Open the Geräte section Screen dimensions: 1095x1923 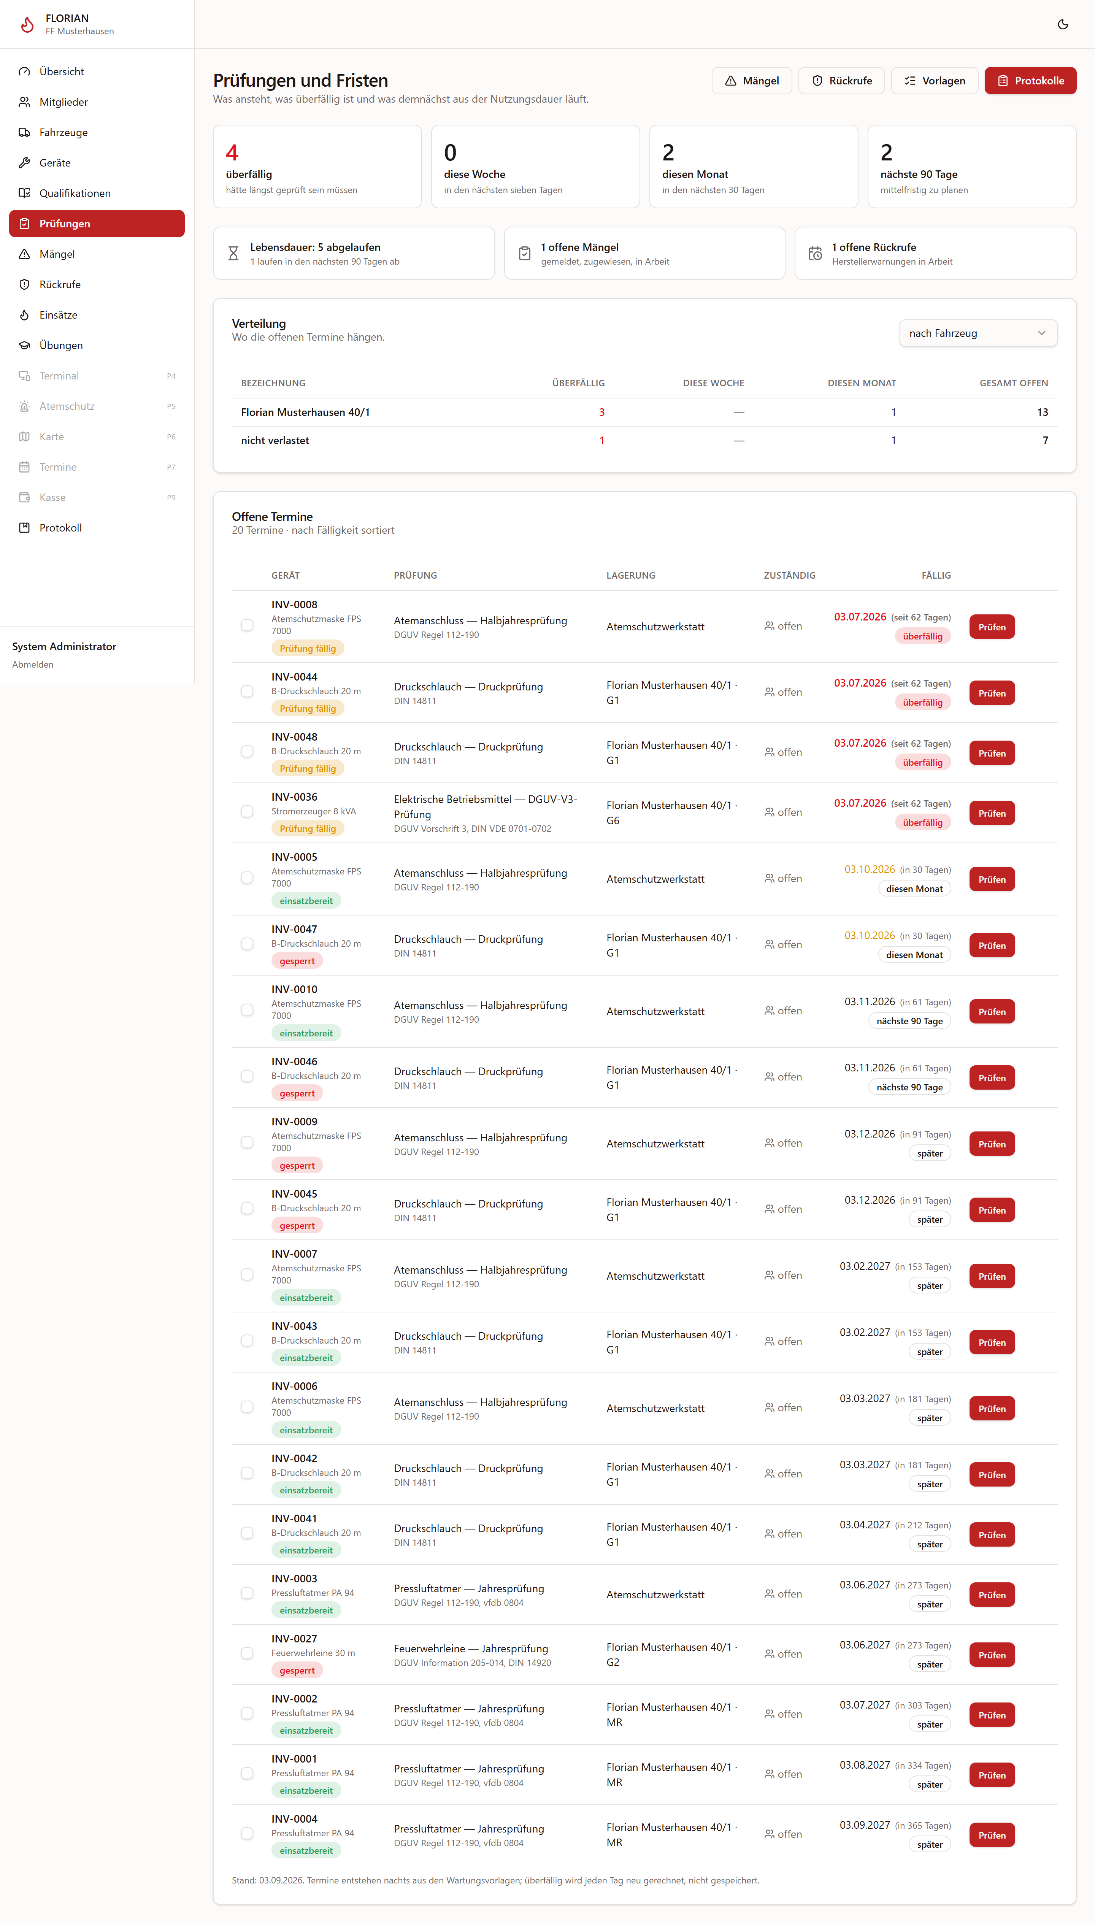pos(97,162)
